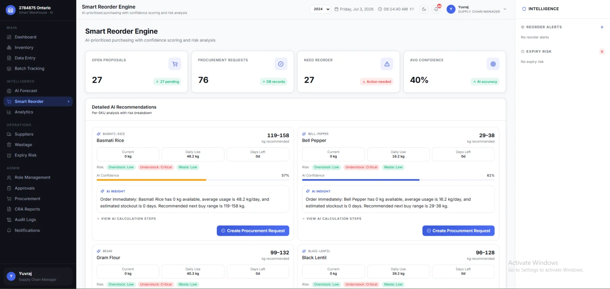Click the Analytics sidebar icon
610x289 pixels.
click(9, 112)
